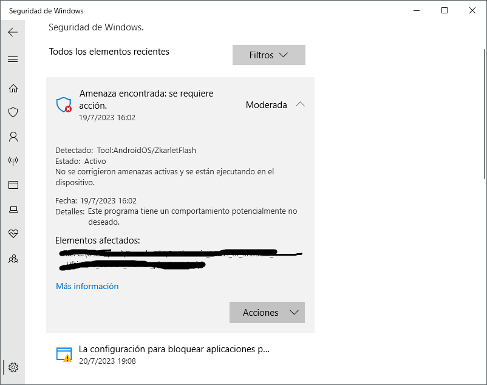Go back with the back arrow
Viewport: 487px width, 385px height.
tap(13, 32)
